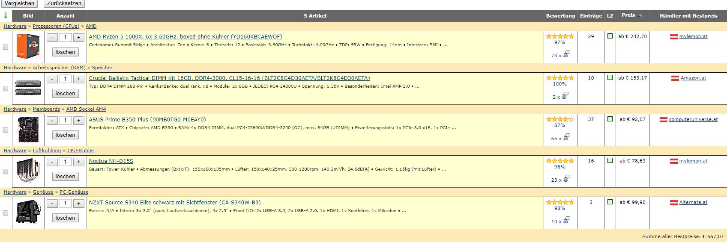Toggle LZ checkbox for Noctua NH-D15S
This screenshot has width=727, height=242.
coord(610,160)
